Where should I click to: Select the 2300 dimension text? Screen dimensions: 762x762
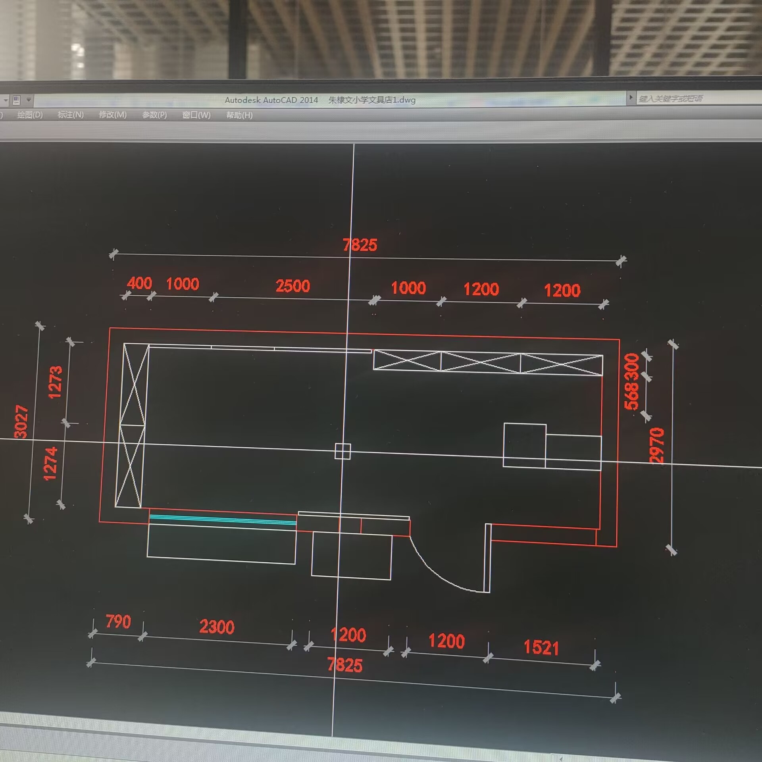click(217, 627)
